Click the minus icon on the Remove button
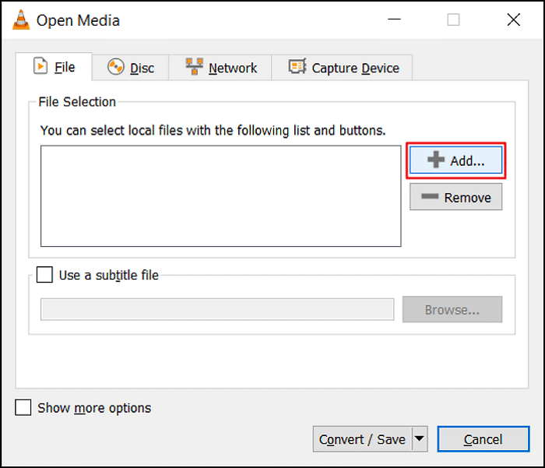 point(430,198)
